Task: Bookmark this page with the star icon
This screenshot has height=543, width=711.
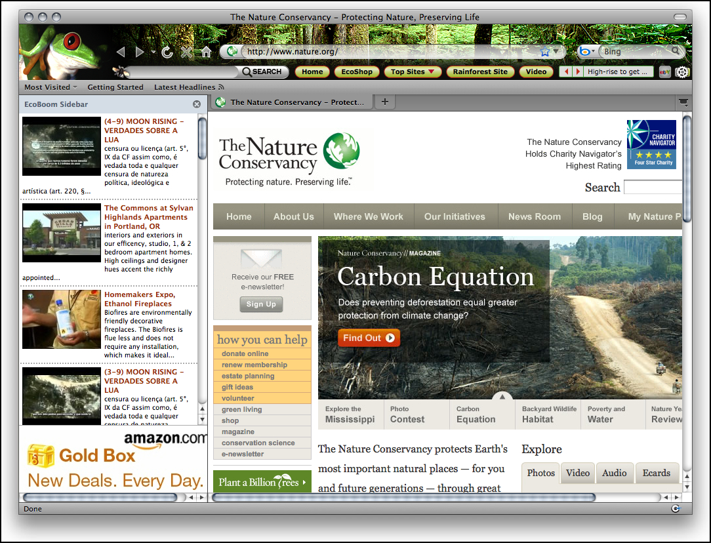Action: coord(544,52)
